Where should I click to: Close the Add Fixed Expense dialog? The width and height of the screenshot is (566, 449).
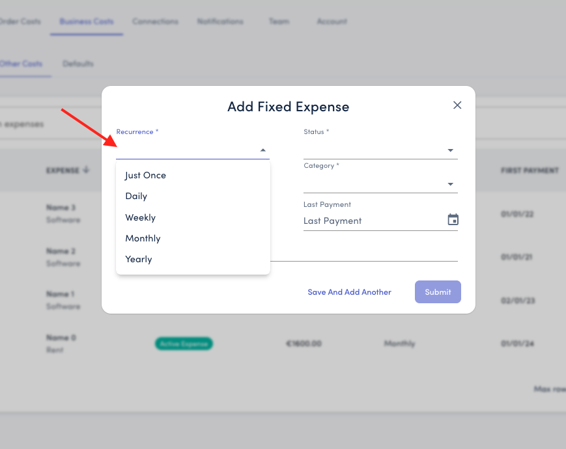(x=457, y=105)
